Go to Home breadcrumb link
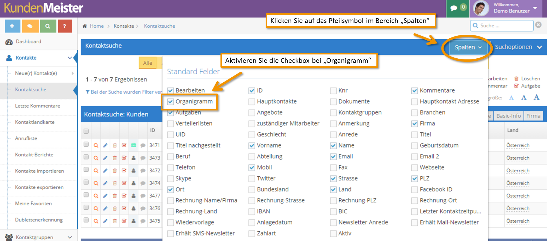 tap(97, 26)
